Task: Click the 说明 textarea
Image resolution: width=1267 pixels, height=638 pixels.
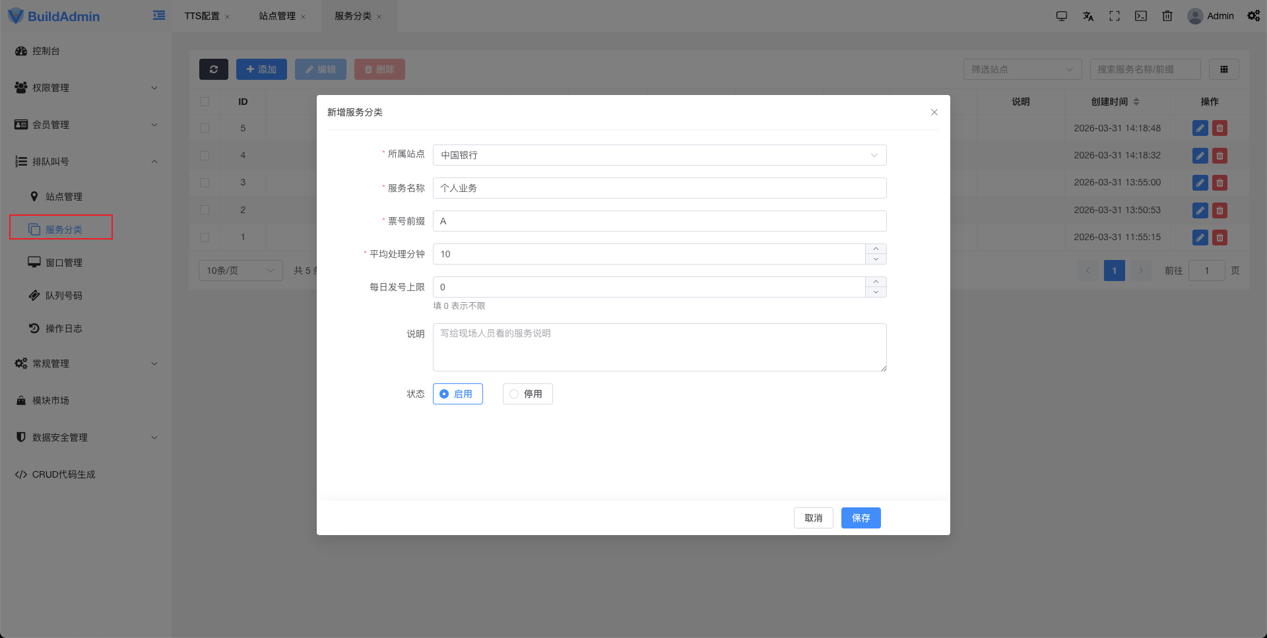Action: (x=660, y=347)
